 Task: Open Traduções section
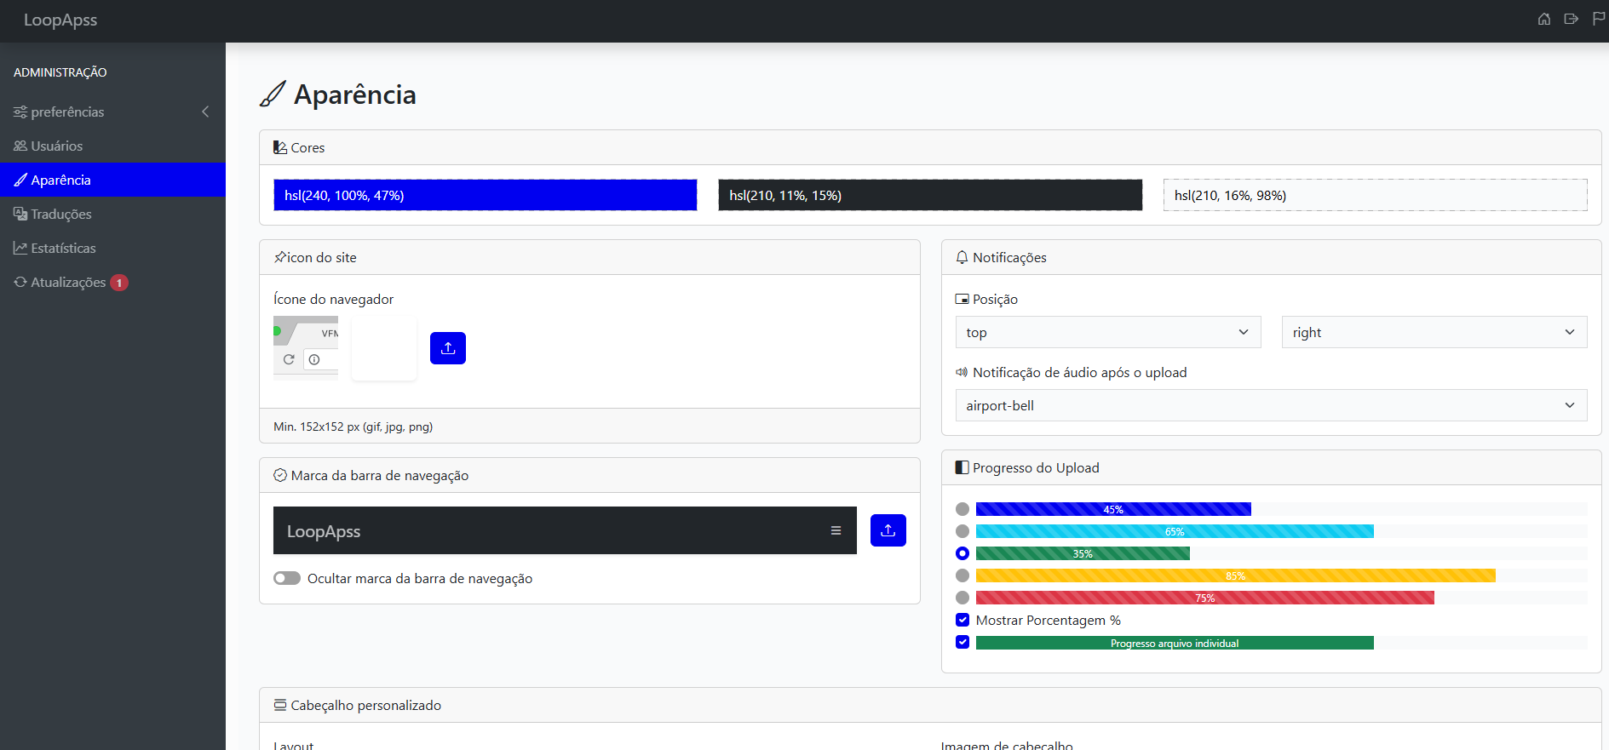[x=112, y=214]
